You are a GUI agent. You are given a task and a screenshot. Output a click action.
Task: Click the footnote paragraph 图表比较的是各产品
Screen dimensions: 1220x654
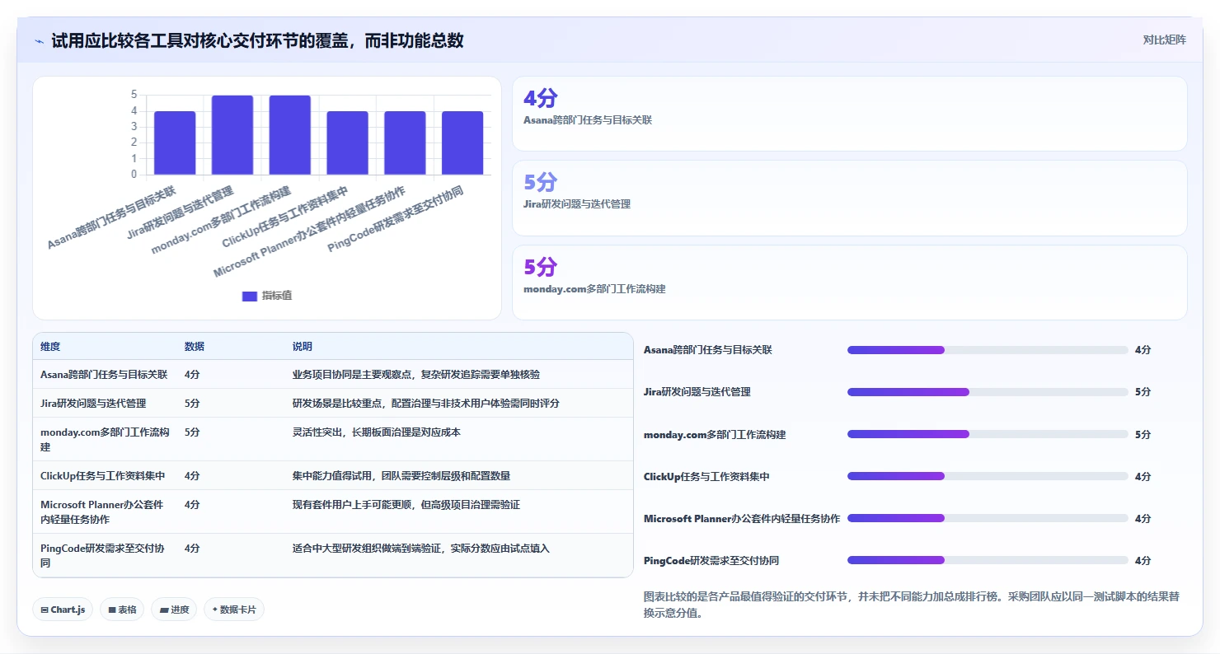coord(912,605)
